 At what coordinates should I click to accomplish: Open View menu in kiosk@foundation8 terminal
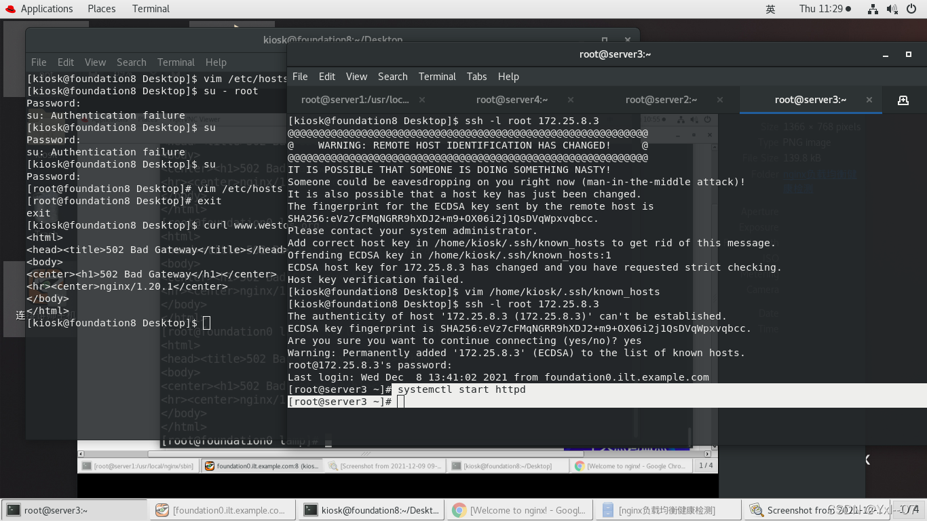(95, 62)
